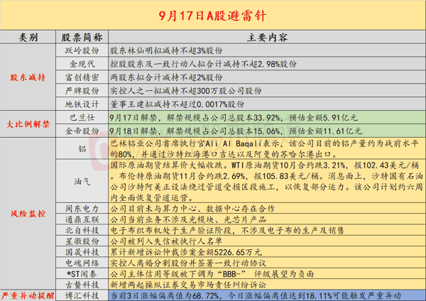Select stock name *ST闻泰

point(82,274)
